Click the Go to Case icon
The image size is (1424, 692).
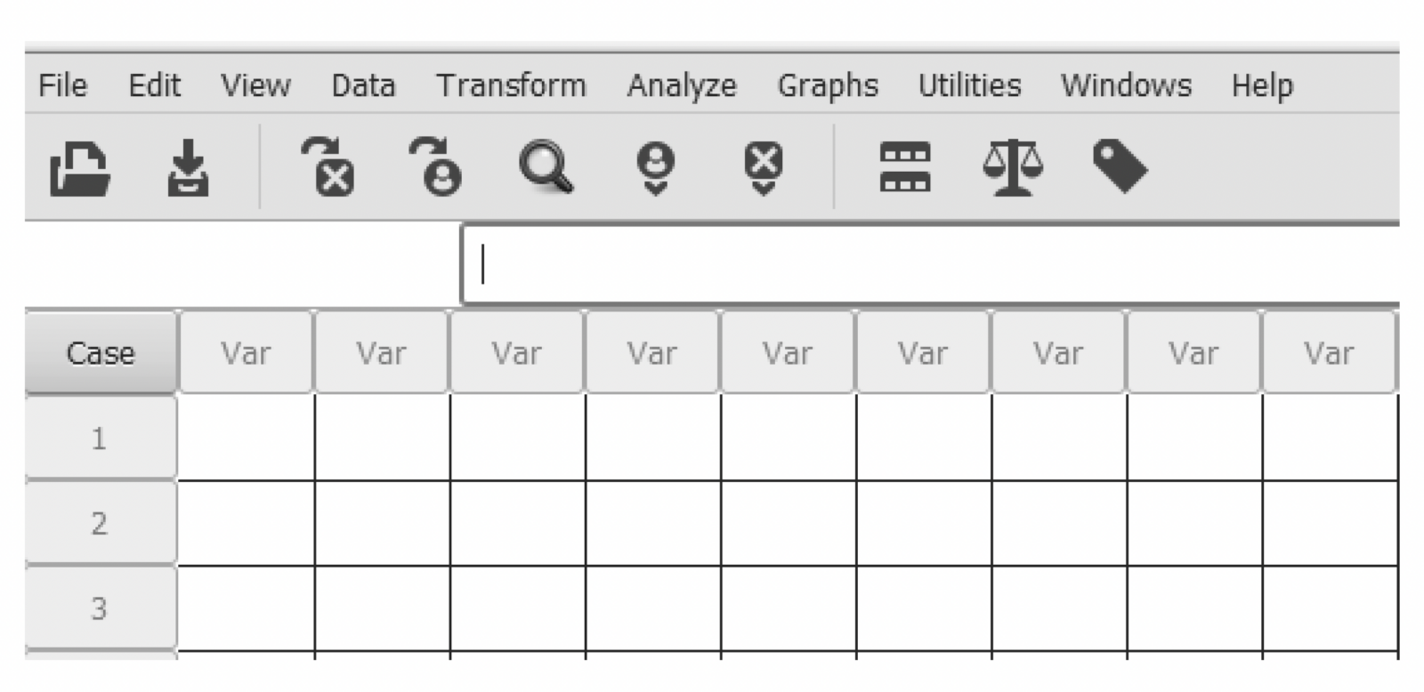(x=436, y=166)
